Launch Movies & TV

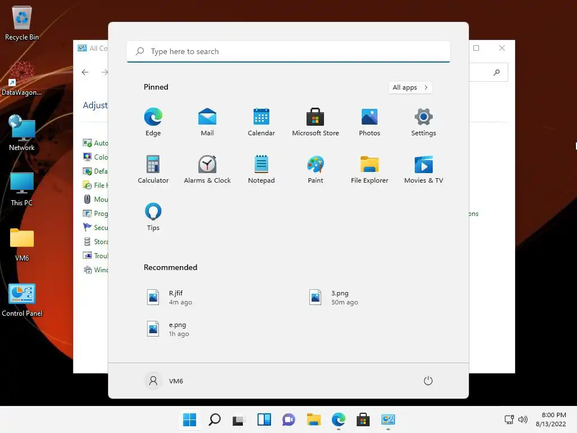tap(424, 169)
